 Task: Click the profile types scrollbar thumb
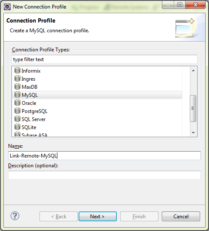[x=193, y=108]
